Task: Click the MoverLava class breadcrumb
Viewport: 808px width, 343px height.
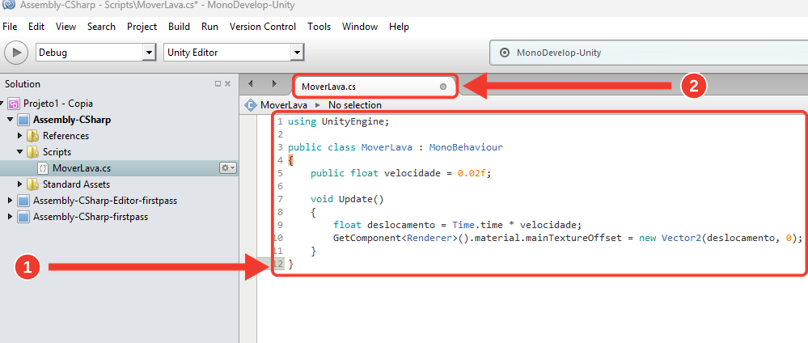Action: click(283, 105)
